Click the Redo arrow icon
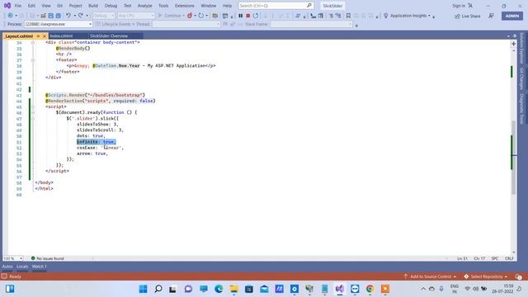The image size is (528, 297). coord(81,16)
